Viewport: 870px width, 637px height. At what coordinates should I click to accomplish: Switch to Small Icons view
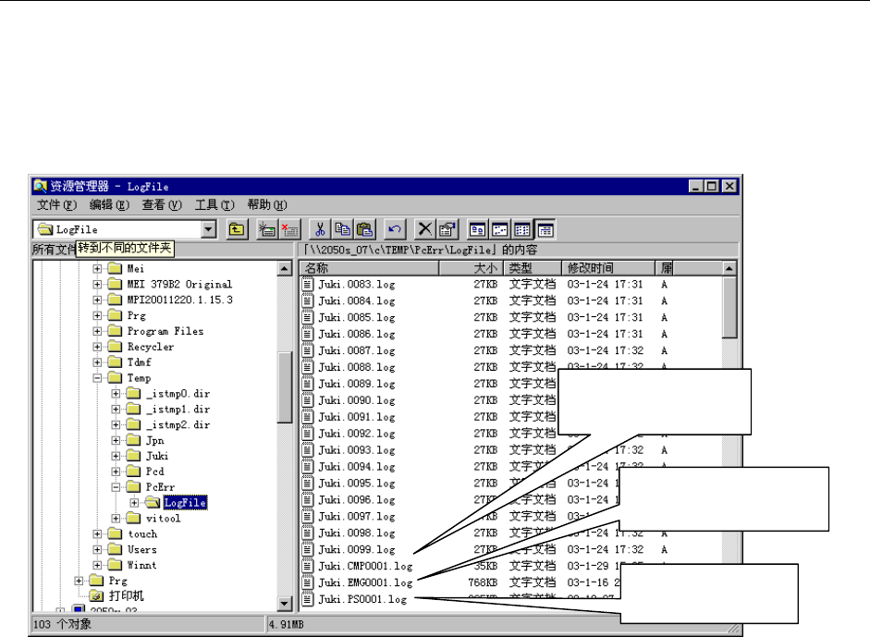[500, 229]
